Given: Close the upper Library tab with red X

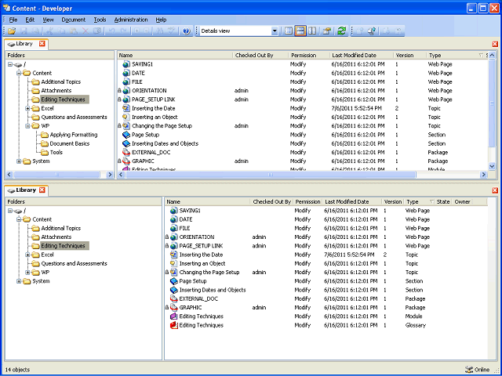Looking at the screenshot, I should tap(42, 44).
